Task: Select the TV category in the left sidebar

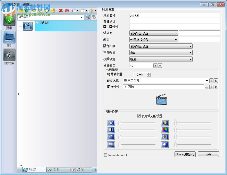Action: point(9,38)
